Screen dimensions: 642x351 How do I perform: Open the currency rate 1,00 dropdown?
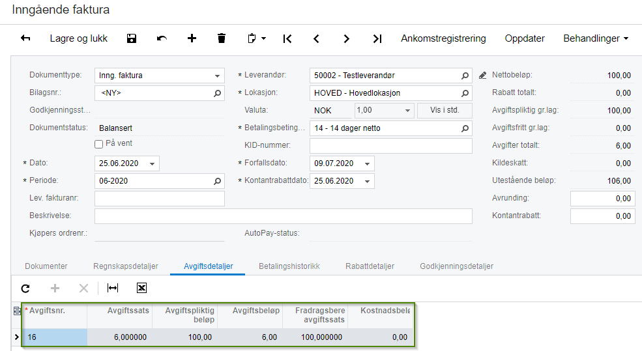[407, 111]
